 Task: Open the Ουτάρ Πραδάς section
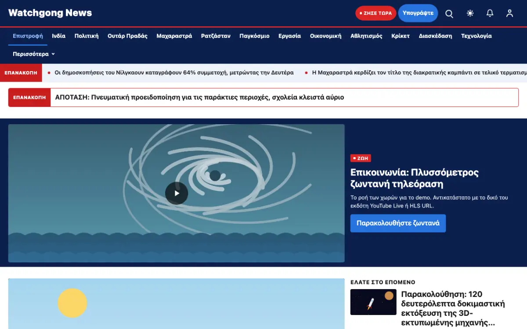click(x=127, y=36)
